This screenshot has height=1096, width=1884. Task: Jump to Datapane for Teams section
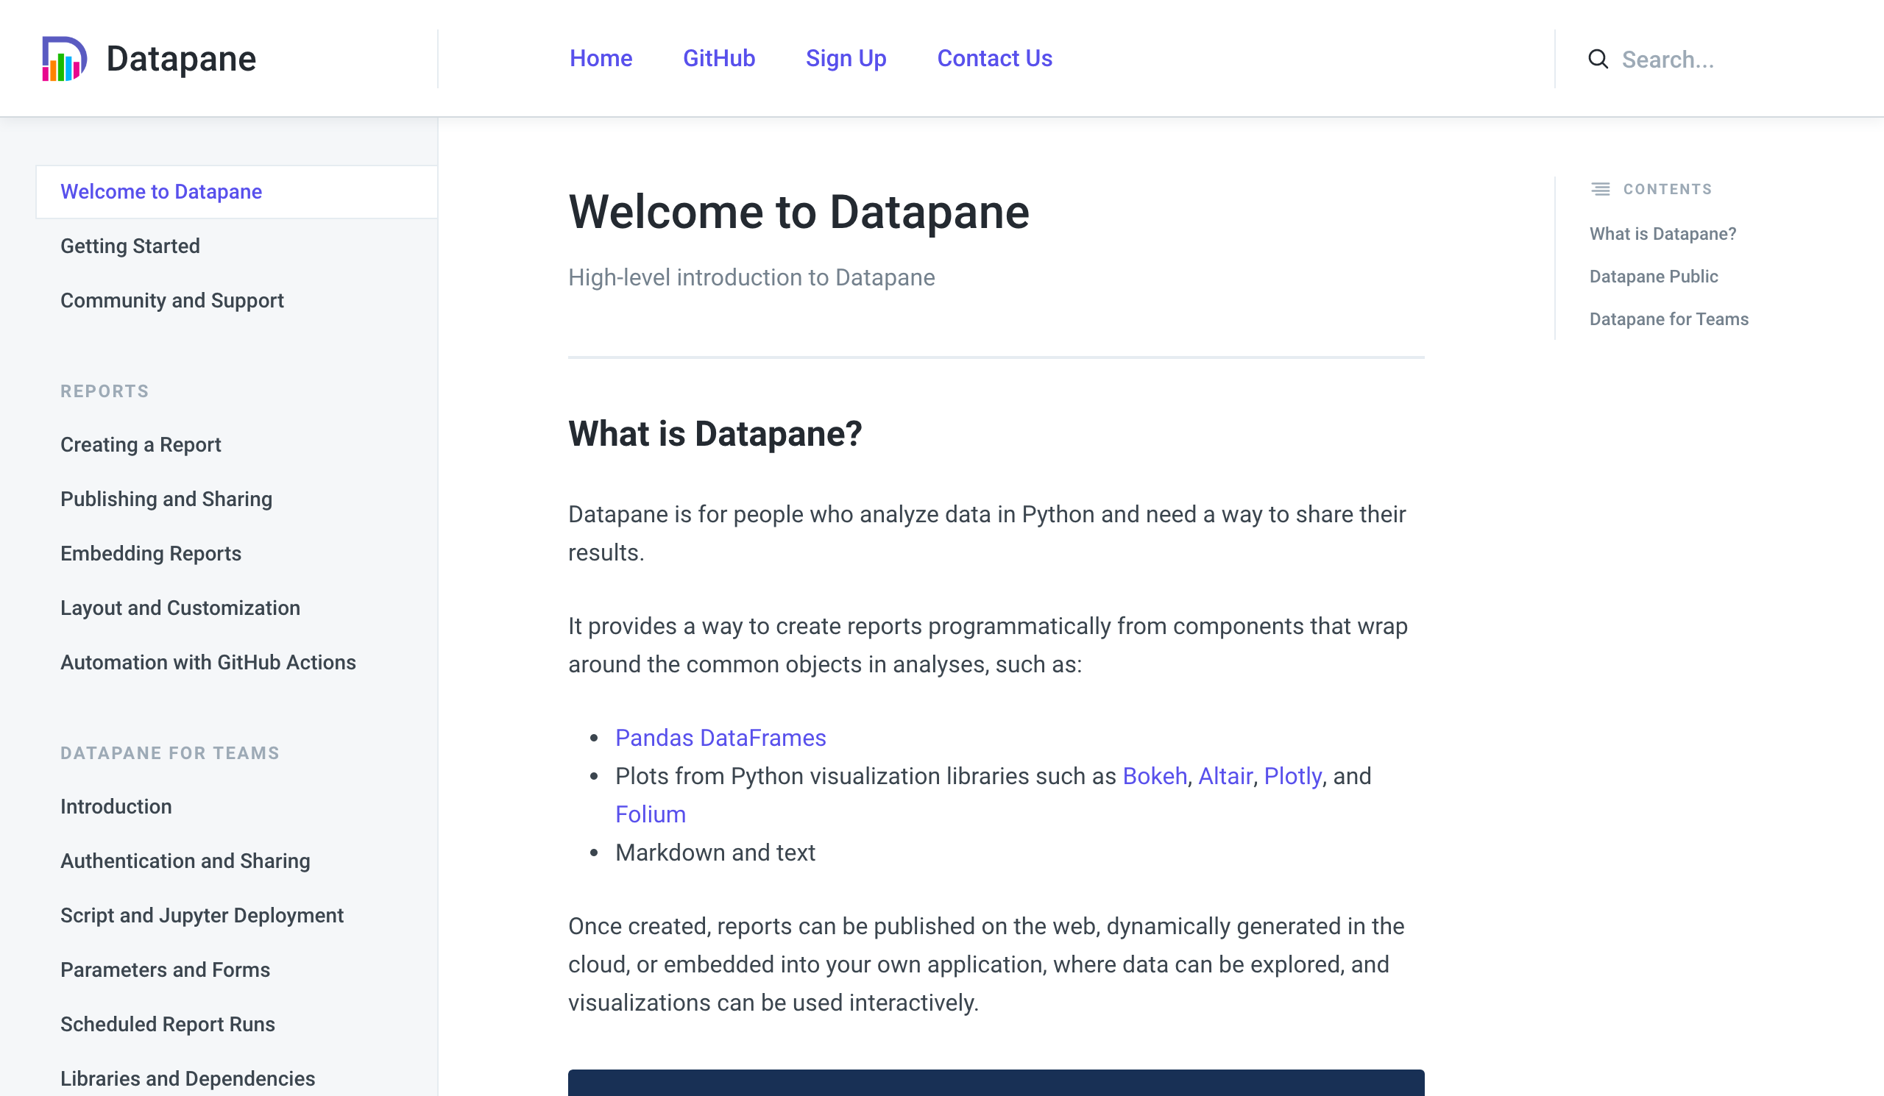1668,319
